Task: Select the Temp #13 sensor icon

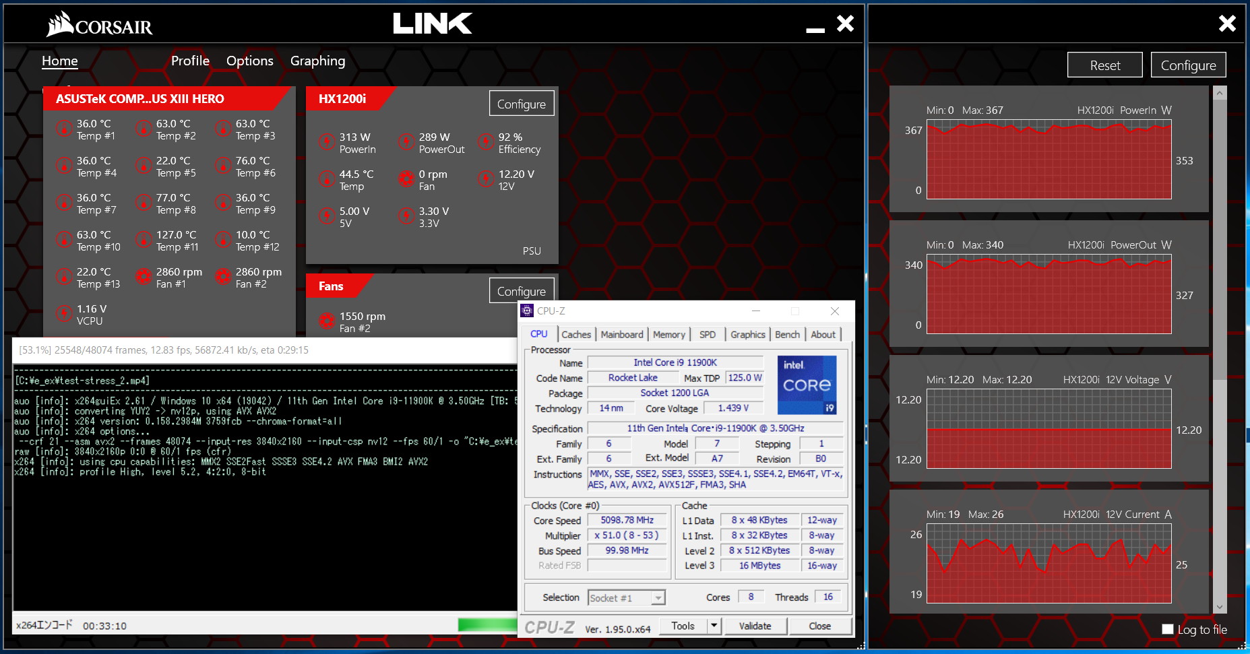Action: (x=64, y=276)
